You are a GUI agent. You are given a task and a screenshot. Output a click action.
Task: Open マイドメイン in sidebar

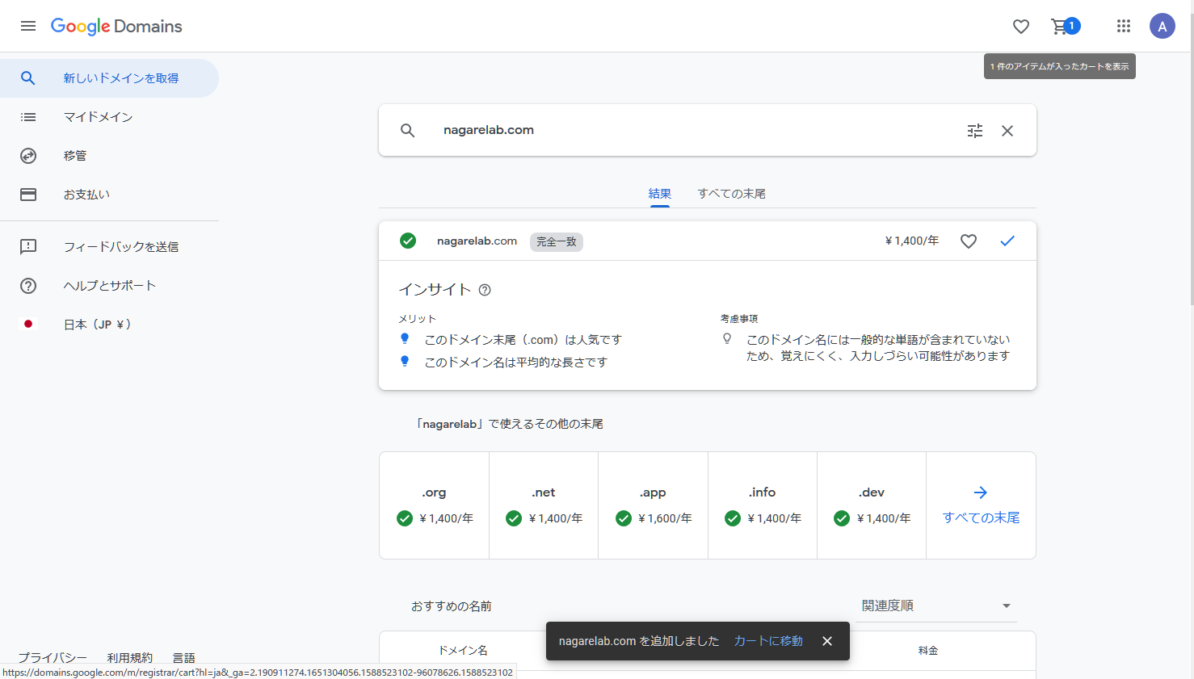point(109,117)
